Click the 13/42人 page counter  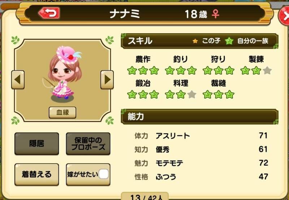point(145,197)
